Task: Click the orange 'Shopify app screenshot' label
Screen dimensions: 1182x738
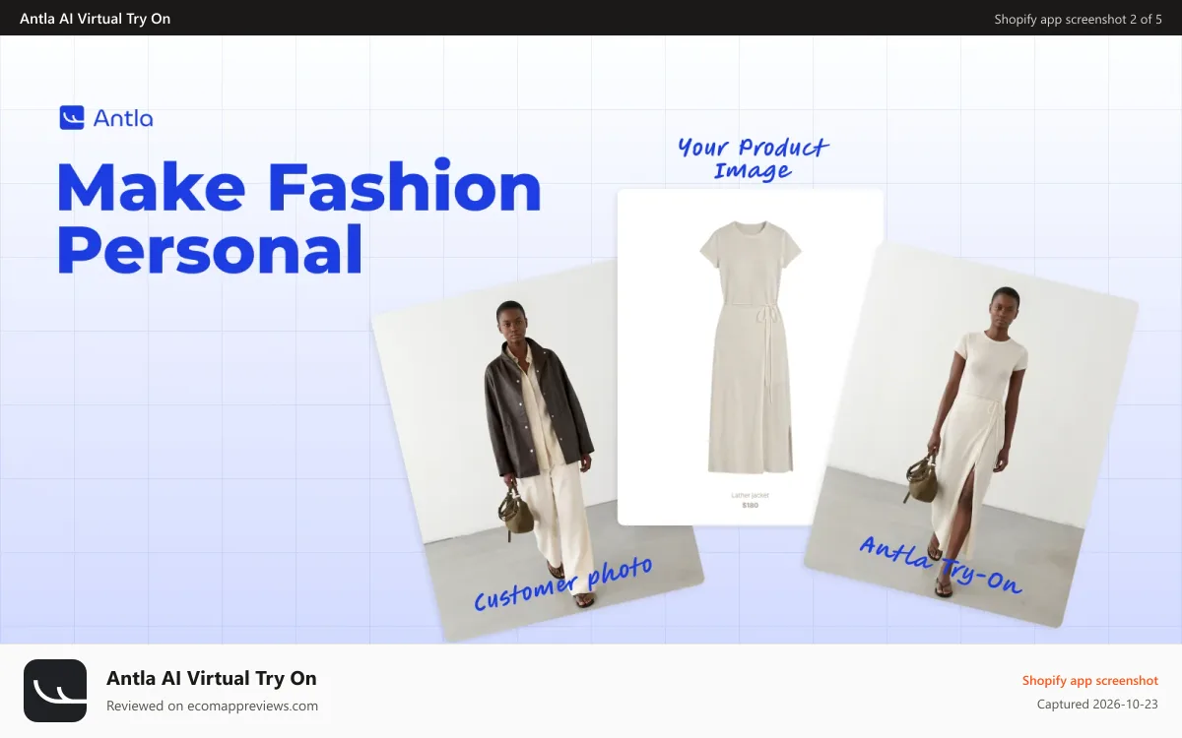Action: (1090, 680)
